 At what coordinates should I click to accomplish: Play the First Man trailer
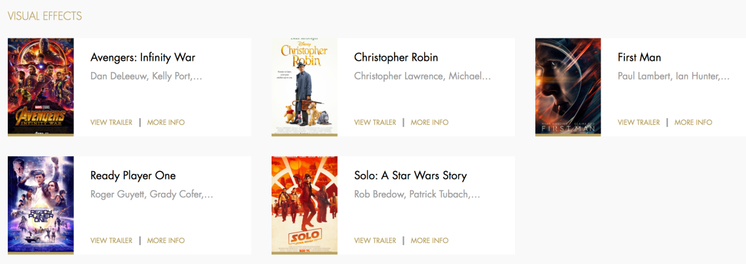coord(639,122)
